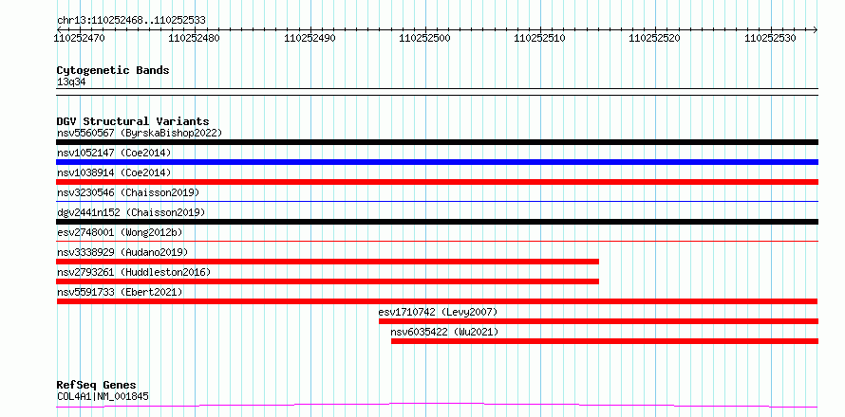845x417 pixels.
Task: Select the red nsv6035422 variant bar
Action: (x=605, y=341)
